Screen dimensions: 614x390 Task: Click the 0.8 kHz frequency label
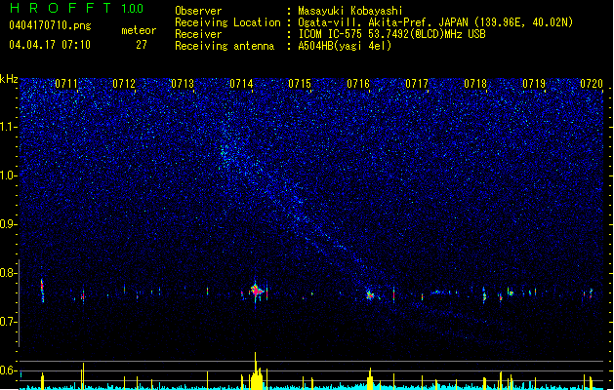coord(9,273)
